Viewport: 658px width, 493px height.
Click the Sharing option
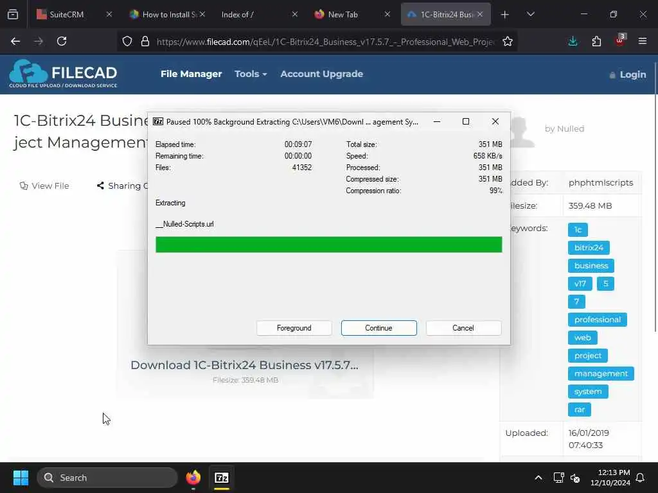pyautogui.click(x=122, y=186)
